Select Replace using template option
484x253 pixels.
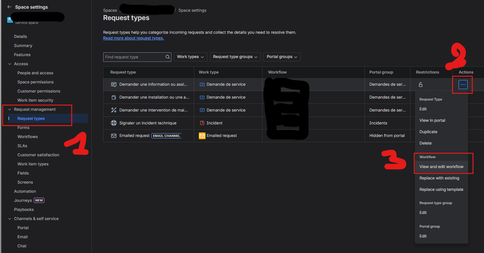pos(441,190)
